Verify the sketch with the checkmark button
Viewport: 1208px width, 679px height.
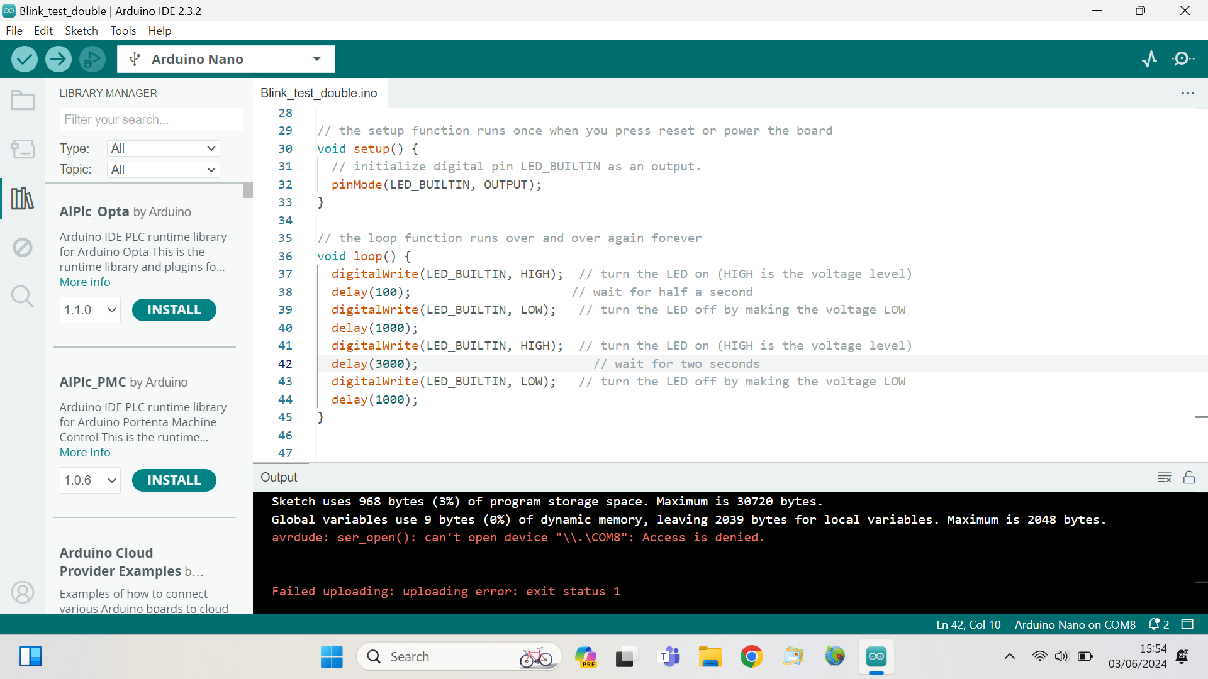click(x=25, y=58)
